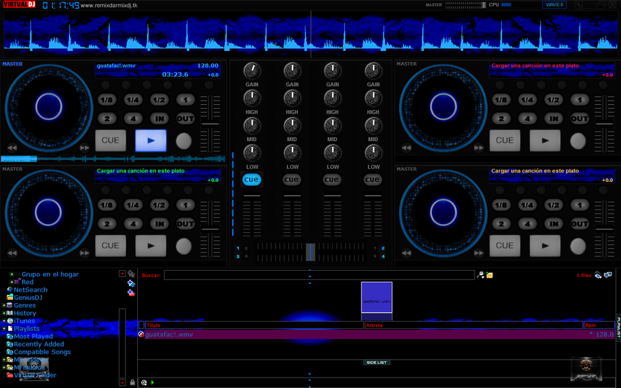Click the rewind arrows on the top-left deck
621x388 pixels.
(x=12, y=147)
